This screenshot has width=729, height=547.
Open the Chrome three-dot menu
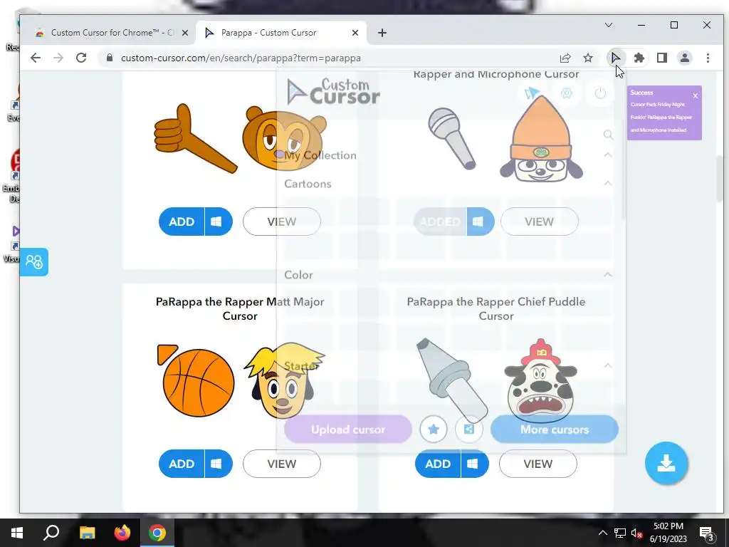tap(708, 58)
